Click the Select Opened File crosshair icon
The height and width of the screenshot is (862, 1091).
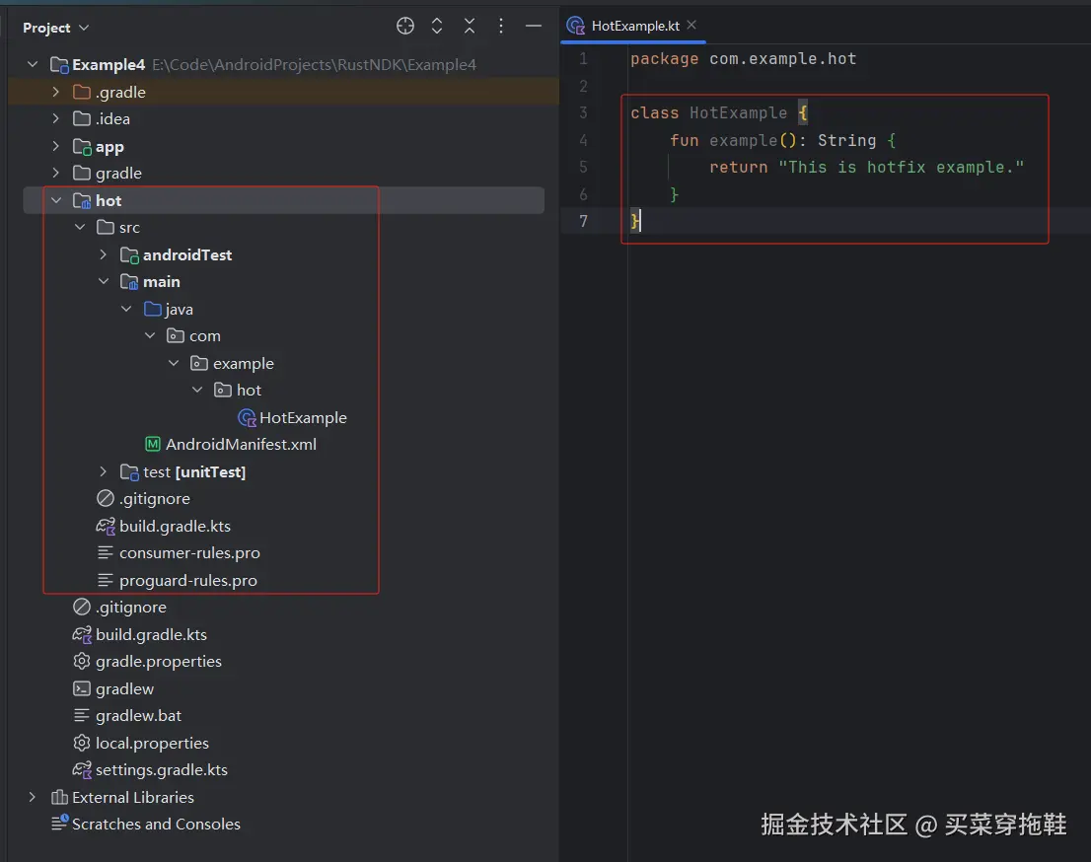click(x=405, y=27)
